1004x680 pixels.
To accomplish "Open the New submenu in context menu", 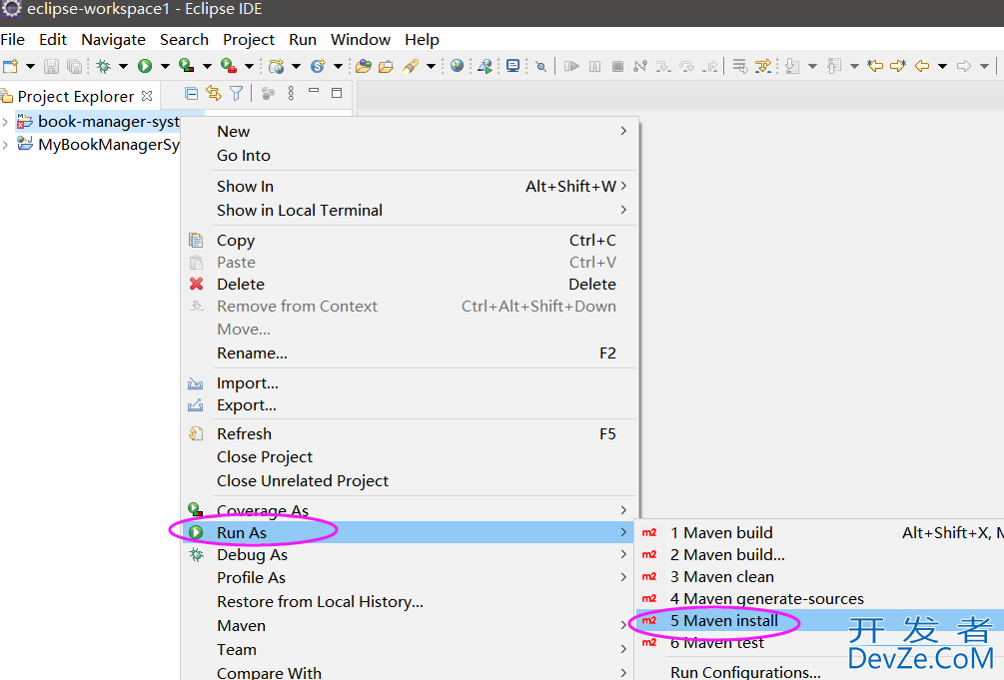I will pos(410,131).
